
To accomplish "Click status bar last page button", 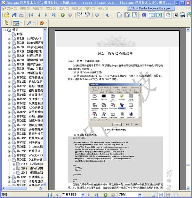I will tap(96, 194).
